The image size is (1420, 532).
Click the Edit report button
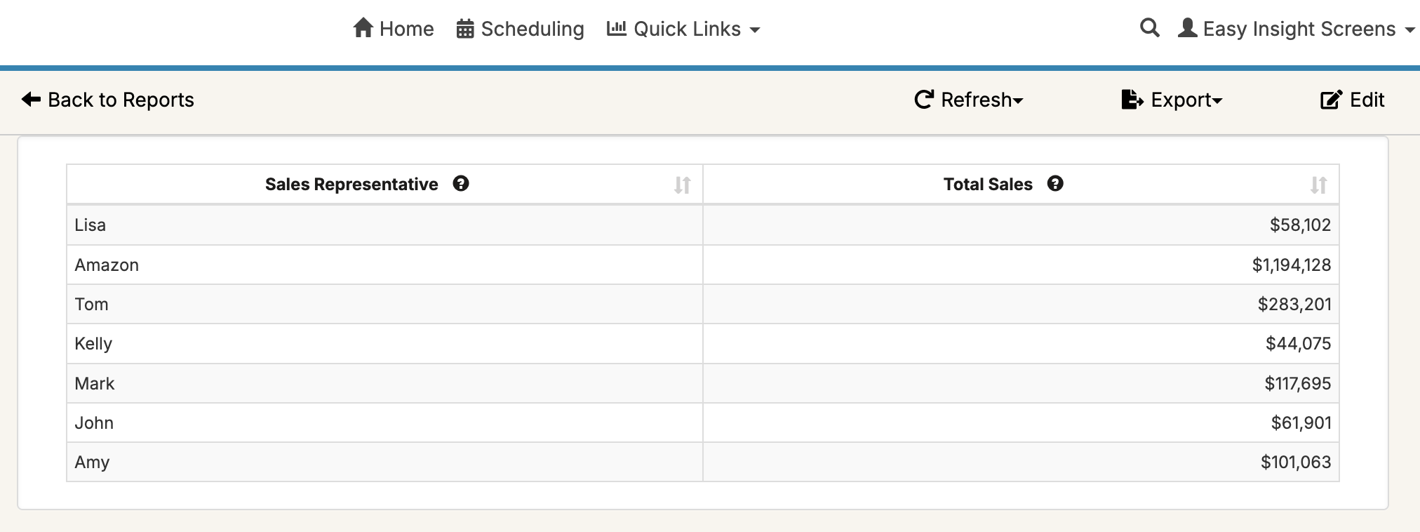1366,100
